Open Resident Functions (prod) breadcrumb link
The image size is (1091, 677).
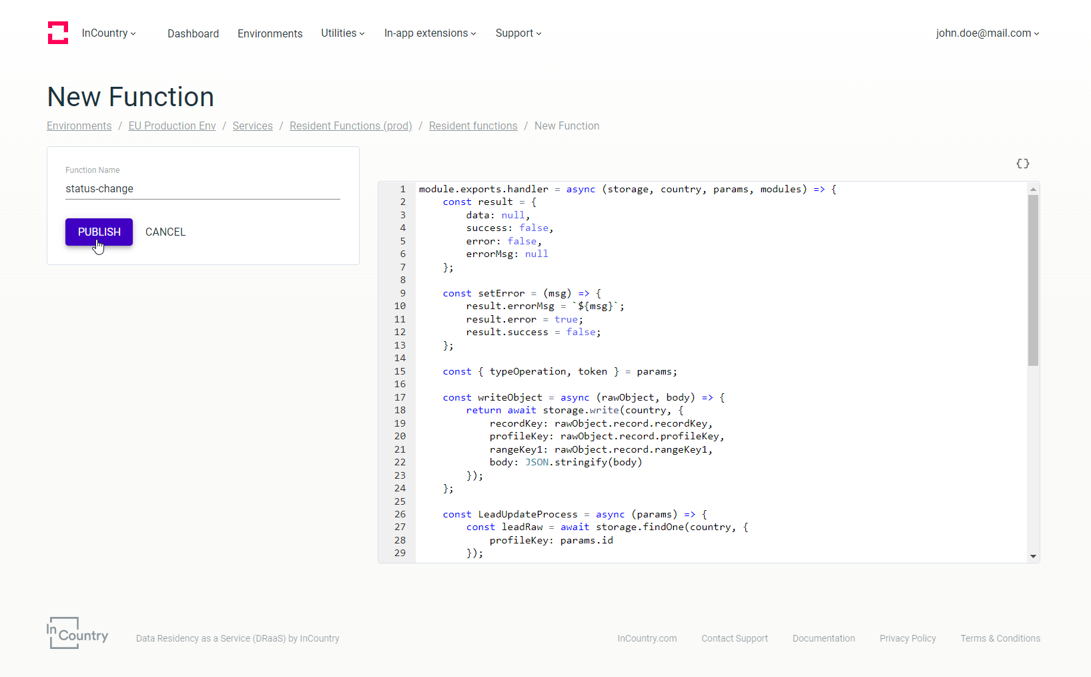tap(350, 126)
